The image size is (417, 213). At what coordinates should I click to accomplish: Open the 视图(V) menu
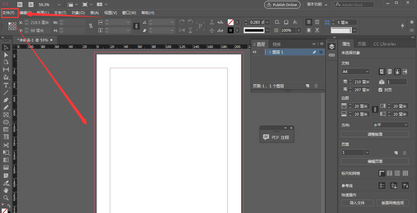pyautogui.click(x=111, y=13)
